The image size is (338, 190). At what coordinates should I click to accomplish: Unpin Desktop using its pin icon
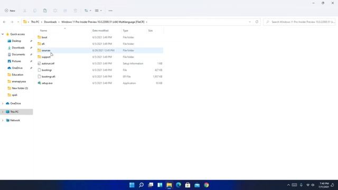[x=31, y=41]
